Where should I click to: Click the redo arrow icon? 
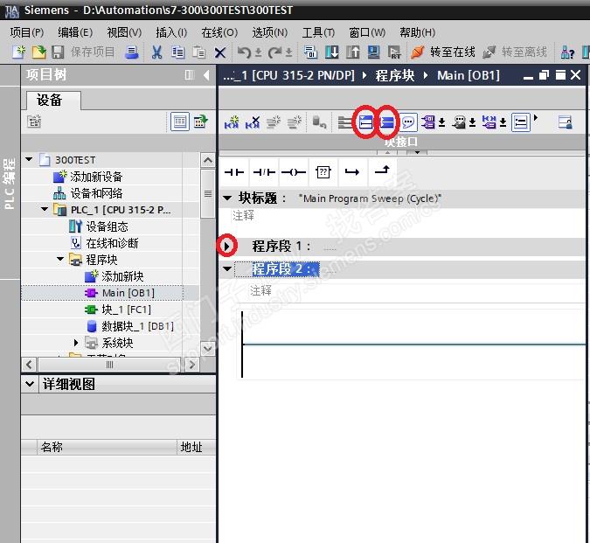click(275, 52)
